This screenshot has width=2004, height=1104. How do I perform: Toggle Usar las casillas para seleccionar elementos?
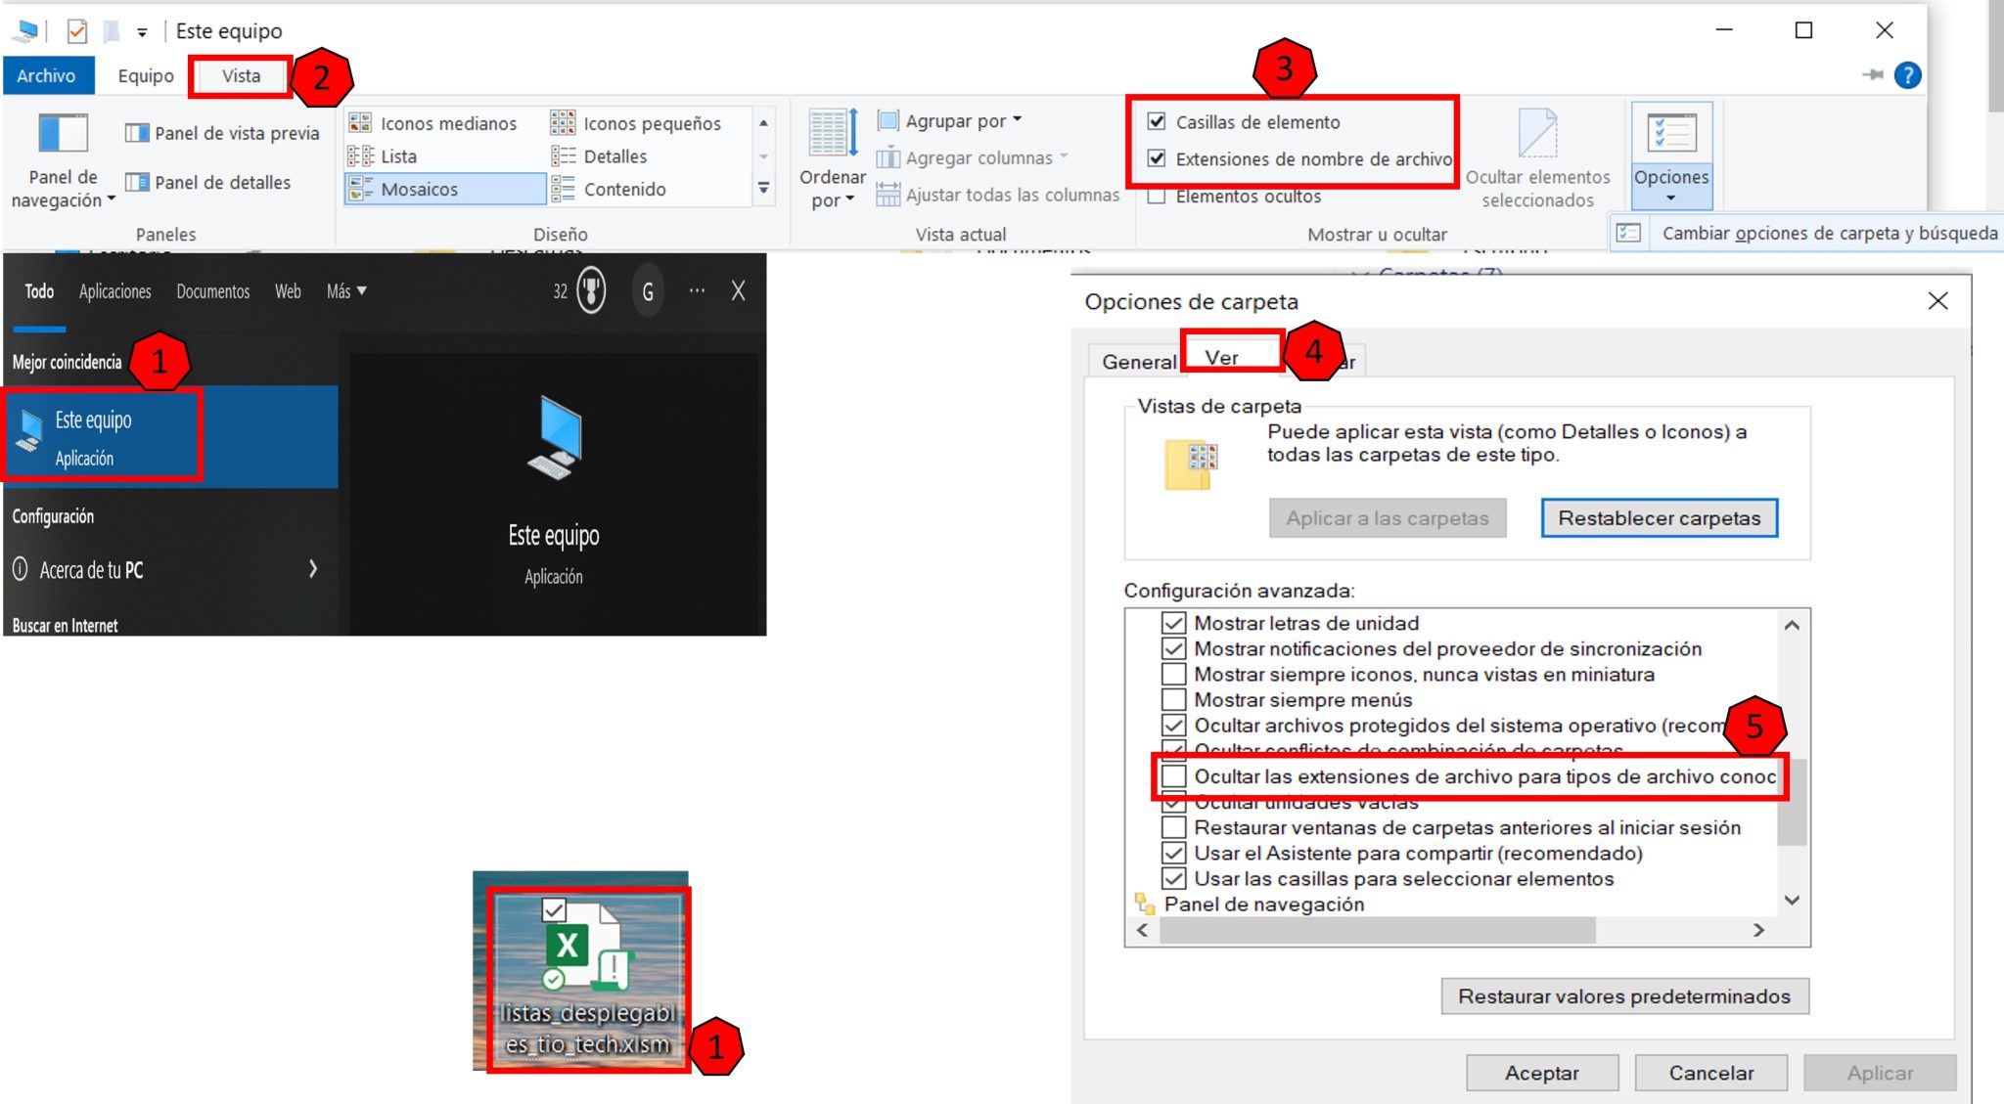[x=1173, y=878]
